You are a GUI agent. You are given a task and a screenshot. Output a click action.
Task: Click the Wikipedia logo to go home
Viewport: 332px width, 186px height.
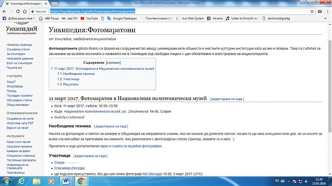(24, 31)
